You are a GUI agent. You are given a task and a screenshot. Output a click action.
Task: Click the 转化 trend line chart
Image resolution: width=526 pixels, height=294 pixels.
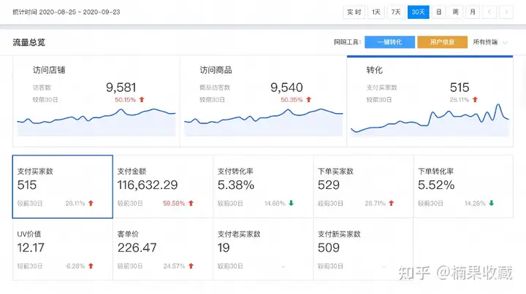click(430, 120)
